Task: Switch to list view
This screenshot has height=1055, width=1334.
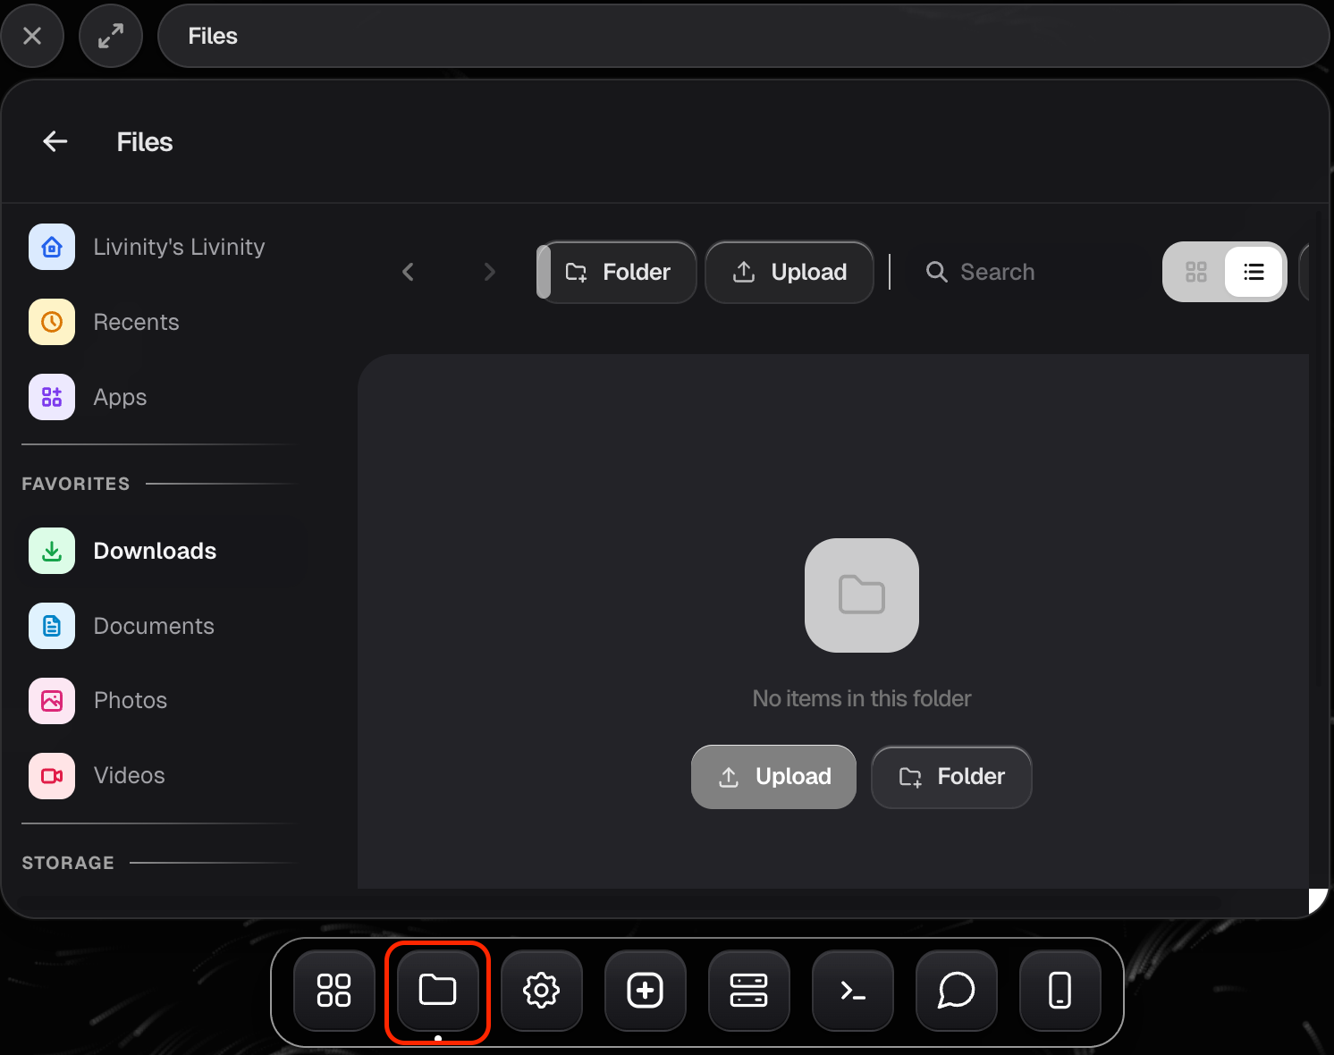Action: (x=1254, y=272)
